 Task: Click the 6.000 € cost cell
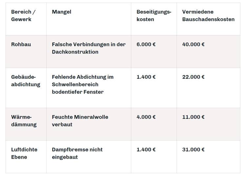click(146, 44)
